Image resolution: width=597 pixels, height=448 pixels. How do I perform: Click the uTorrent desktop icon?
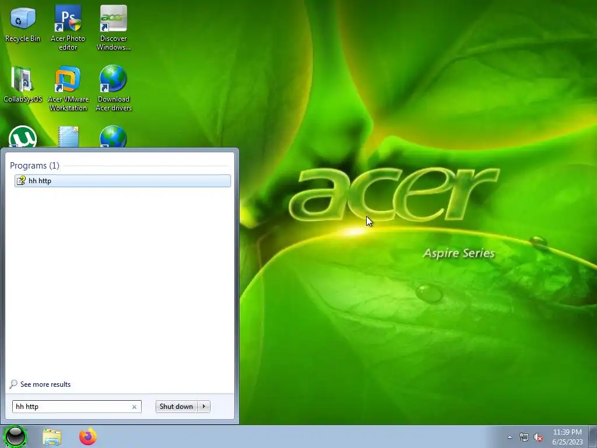[23, 136]
